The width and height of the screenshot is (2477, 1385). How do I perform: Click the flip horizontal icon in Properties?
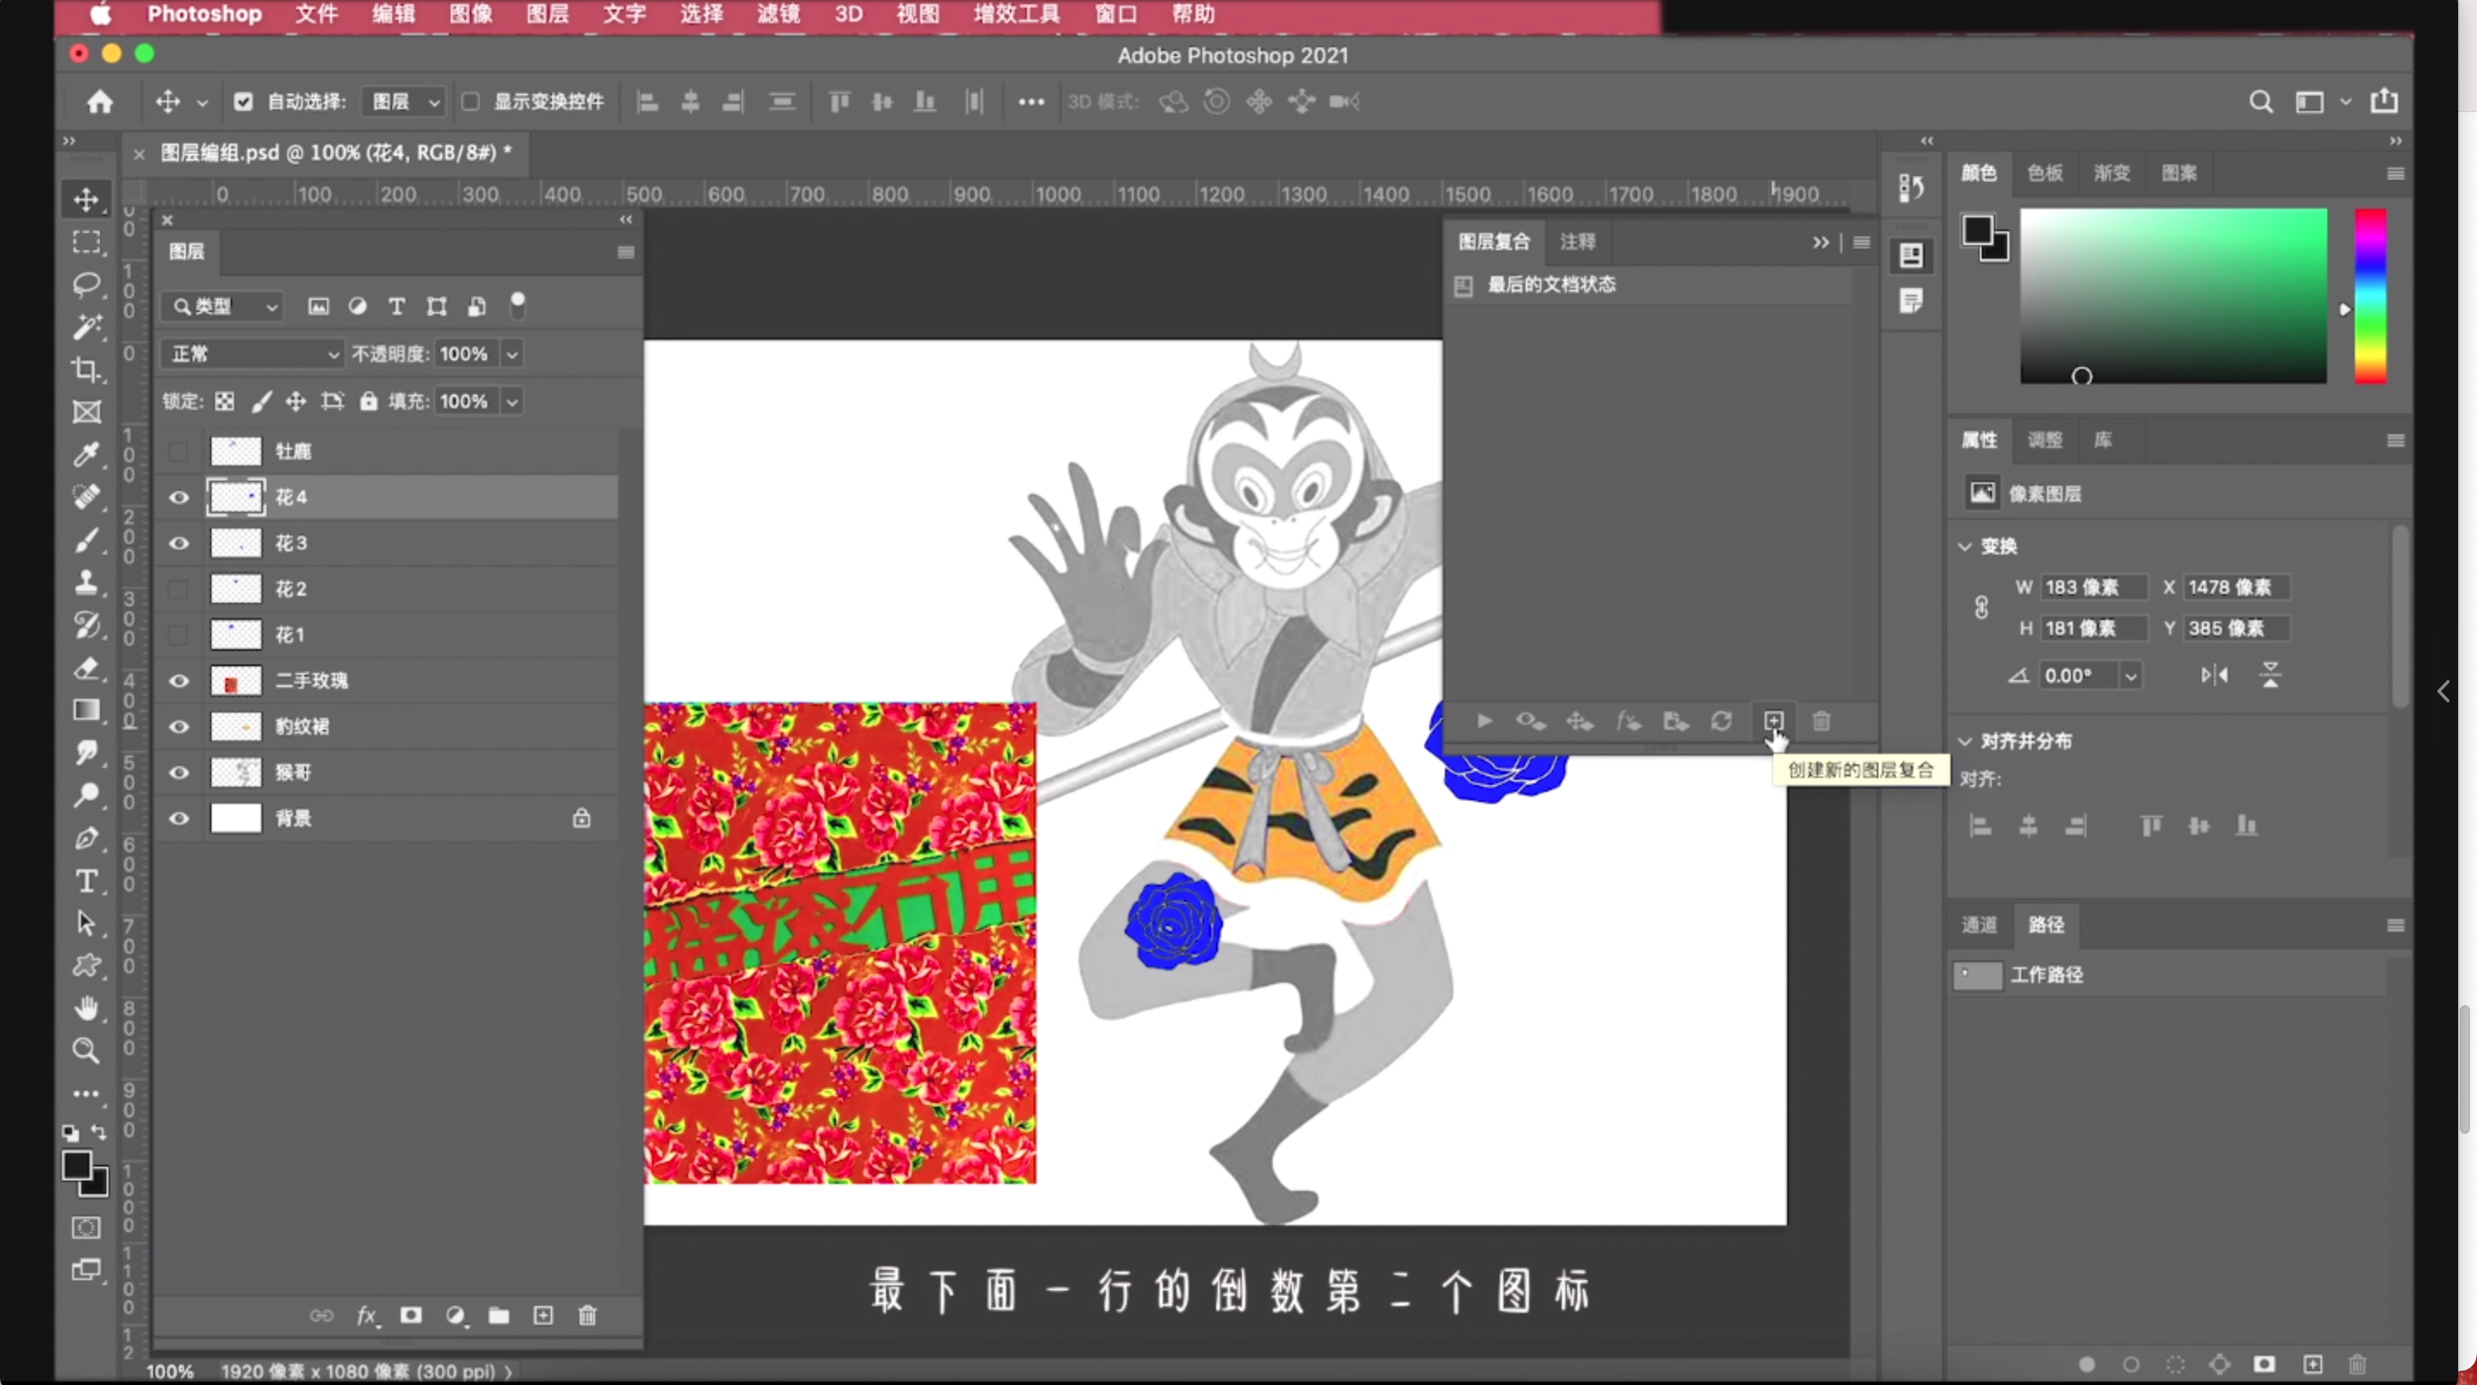click(2215, 676)
